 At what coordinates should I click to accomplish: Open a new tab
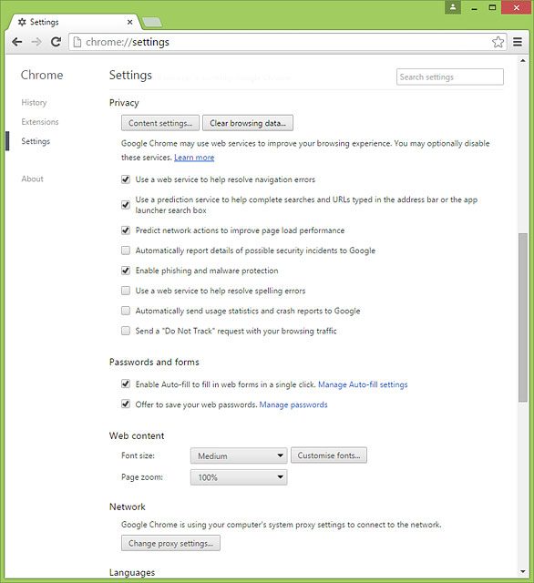pos(152,22)
